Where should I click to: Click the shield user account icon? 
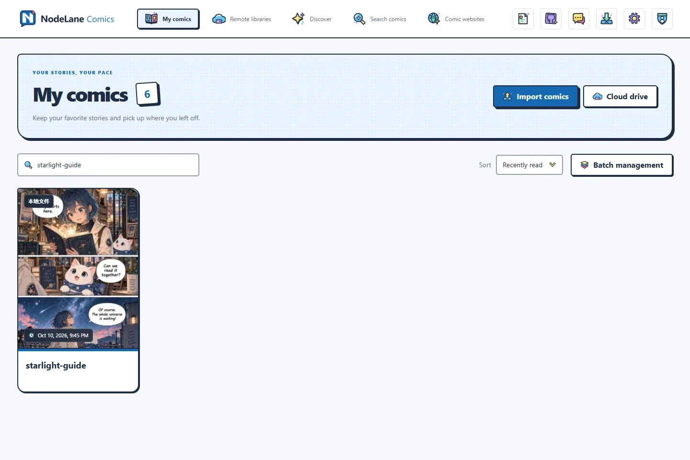[x=662, y=19]
